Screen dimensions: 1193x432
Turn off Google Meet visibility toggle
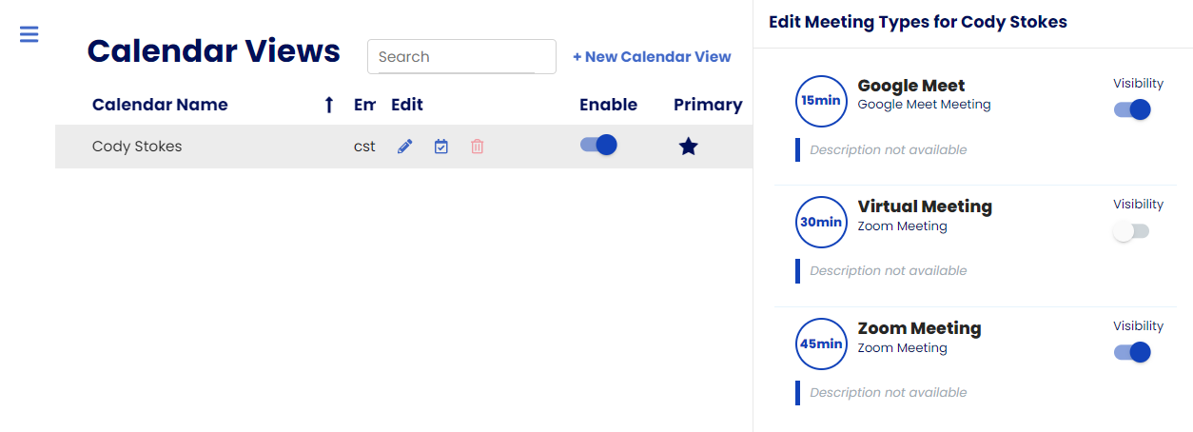tap(1132, 109)
